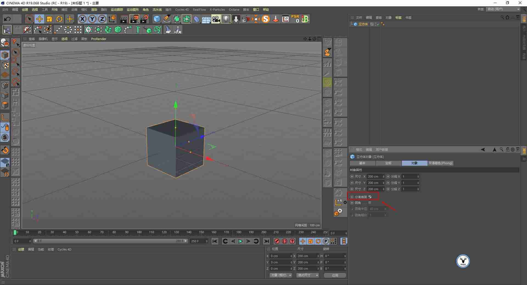
Task: Open the 渲染 menu
Action: (94, 9)
